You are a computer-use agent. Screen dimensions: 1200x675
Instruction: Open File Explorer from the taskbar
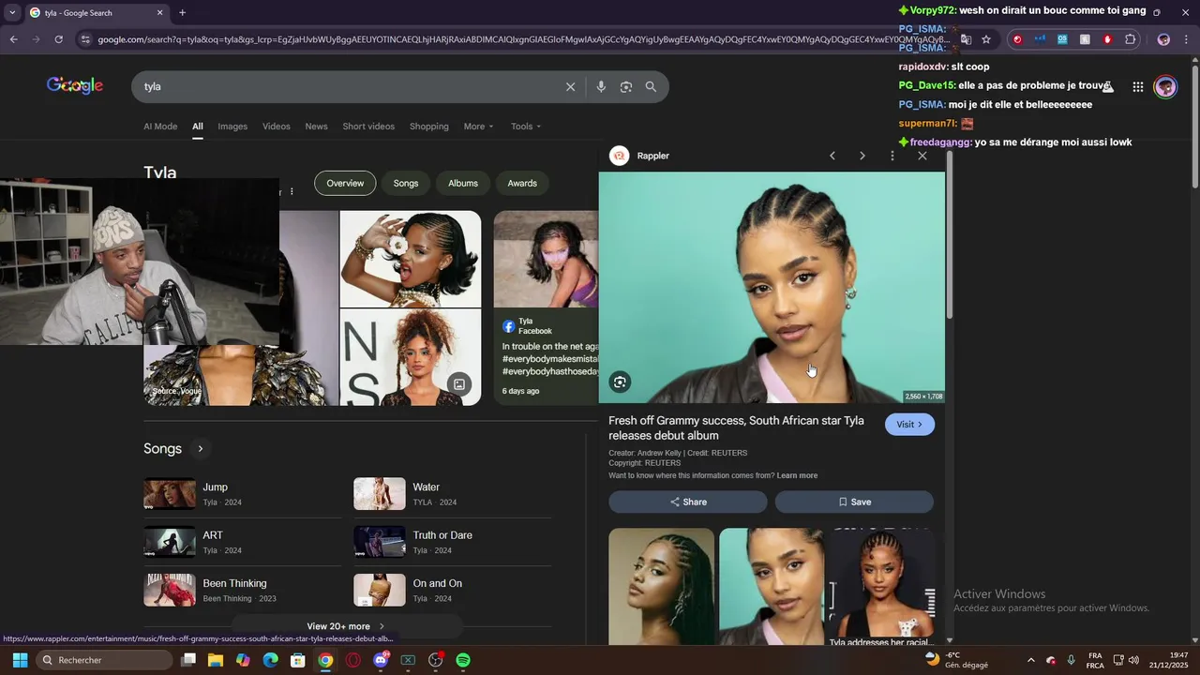[216, 660]
